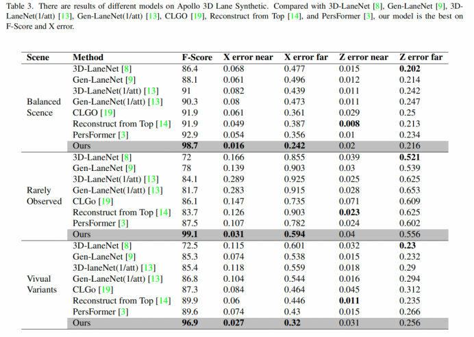Viewport: 474px width, 337px height.
Task: Click citation [9] after Gen-LaneNet in caption
Action: tap(440, 6)
